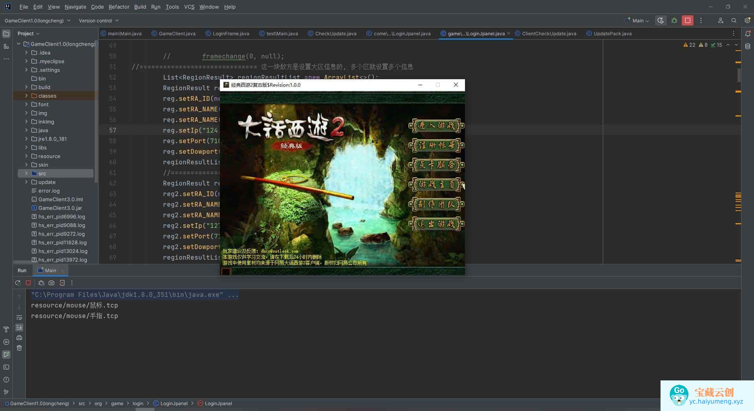The height and width of the screenshot is (411, 754).
Task: Toggle soft-wrap in the Run console
Action: (x=19, y=317)
